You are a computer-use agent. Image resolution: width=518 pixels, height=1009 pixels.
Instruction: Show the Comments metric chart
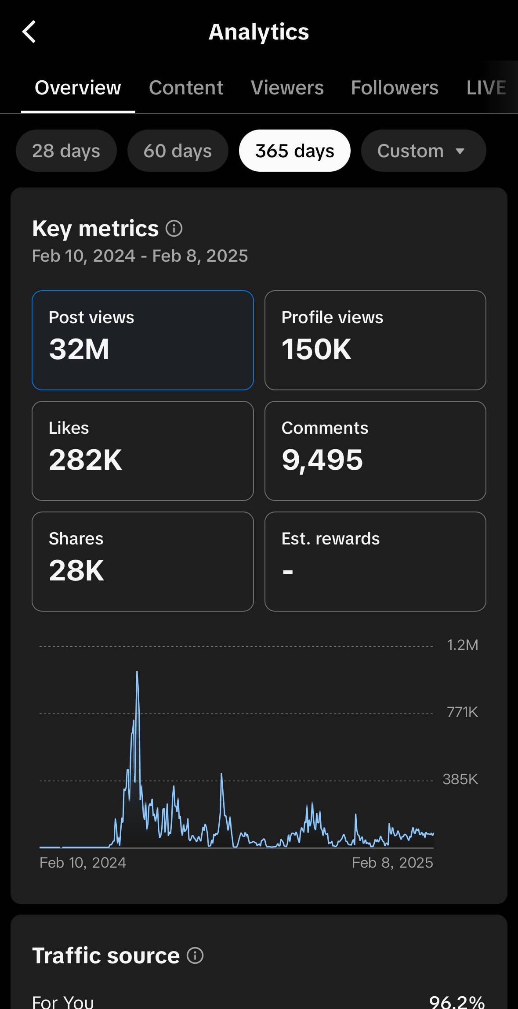375,451
